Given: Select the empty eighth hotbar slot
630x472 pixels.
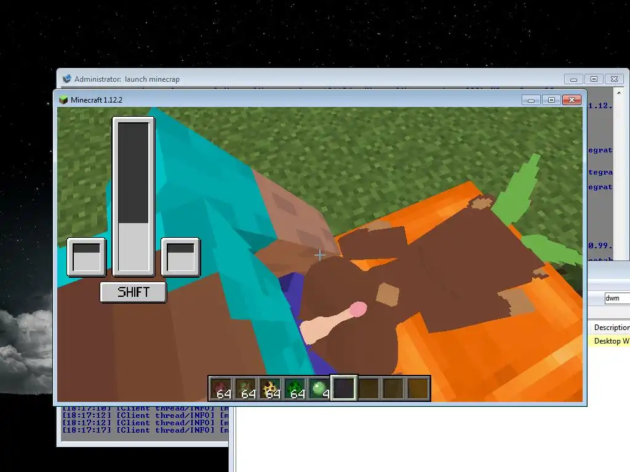Looking at the screenshot, I should click(393, 388).
